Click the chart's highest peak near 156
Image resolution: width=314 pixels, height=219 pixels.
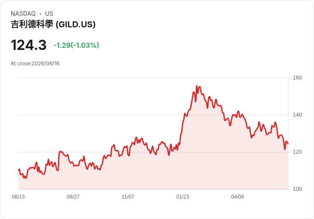tap(197, 86)
